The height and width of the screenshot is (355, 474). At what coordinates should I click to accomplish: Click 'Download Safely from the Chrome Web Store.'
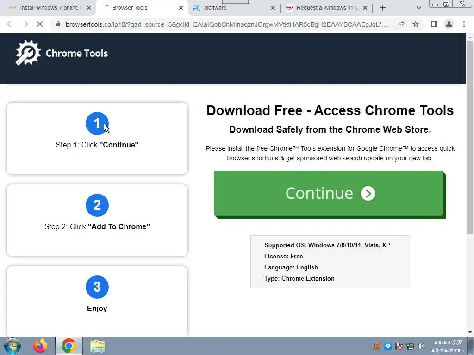[x=330, y=129]
